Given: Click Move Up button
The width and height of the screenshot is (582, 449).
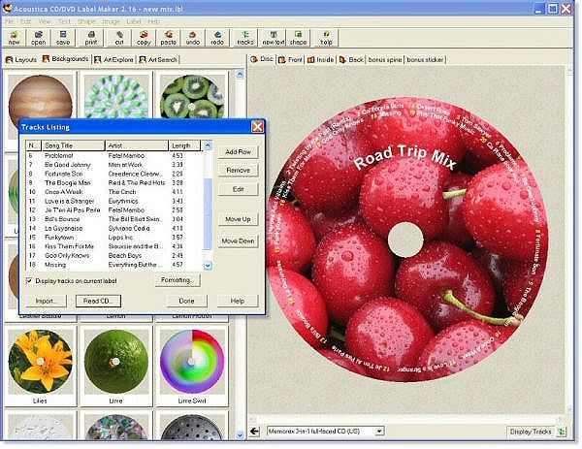Looking at the screenshot, I should (x=238, y=219).
